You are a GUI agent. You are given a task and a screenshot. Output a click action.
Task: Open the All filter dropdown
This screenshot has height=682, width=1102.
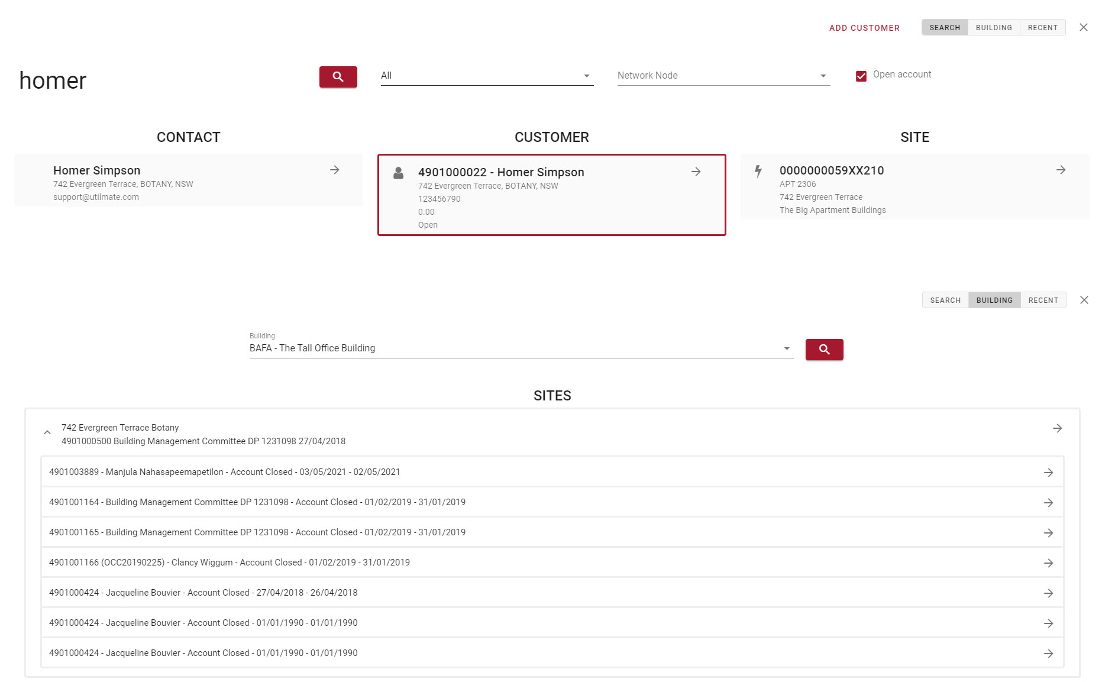[486, 76]
